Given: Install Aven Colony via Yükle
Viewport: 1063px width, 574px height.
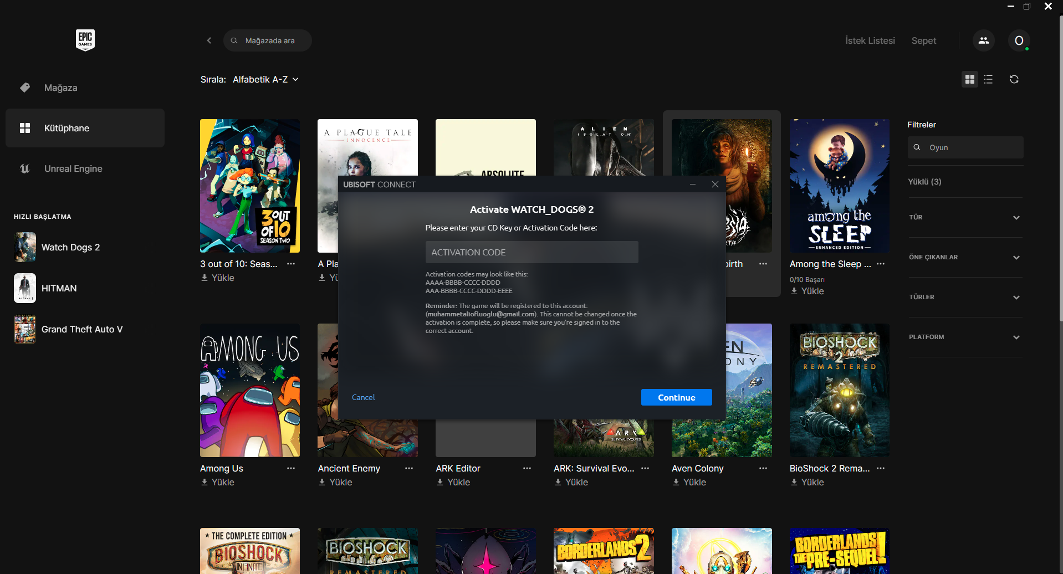Looking at the screenshot, I should point(689,482).
